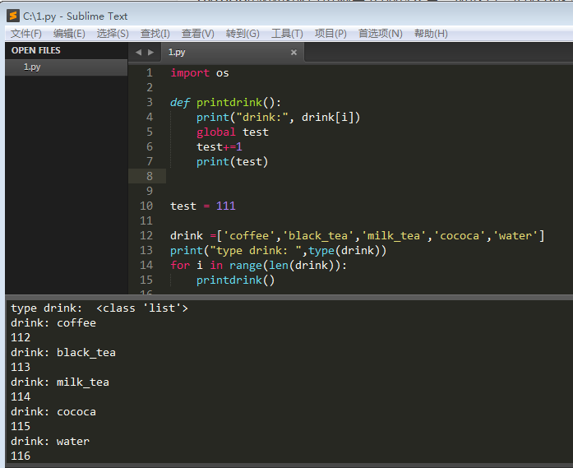Click the window title 'C:\1.py - Sublime Text'
Screen dimensions: 573x468
(x=76, y=16)
